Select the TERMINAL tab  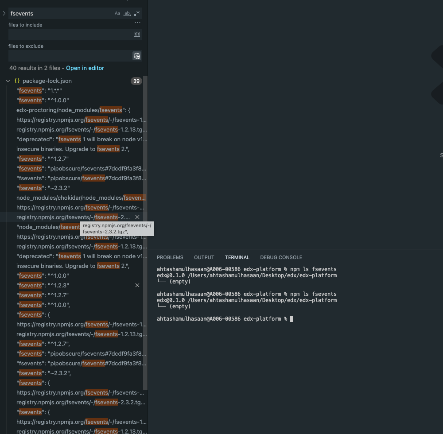[x=237, y=257]
